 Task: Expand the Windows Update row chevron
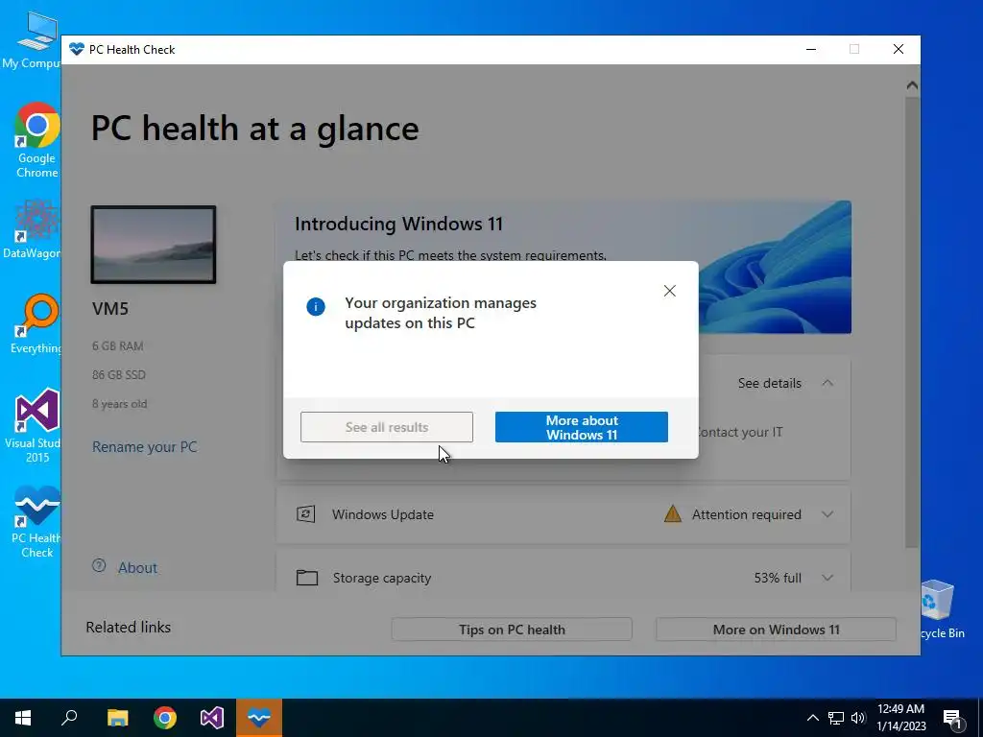point(827,514)
